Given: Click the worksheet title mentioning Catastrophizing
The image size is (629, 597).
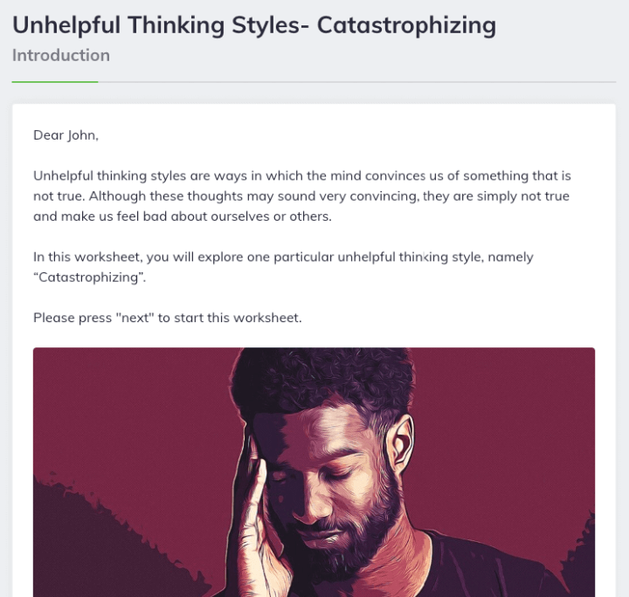Looking at the screenshot, I should coord(254,24).
